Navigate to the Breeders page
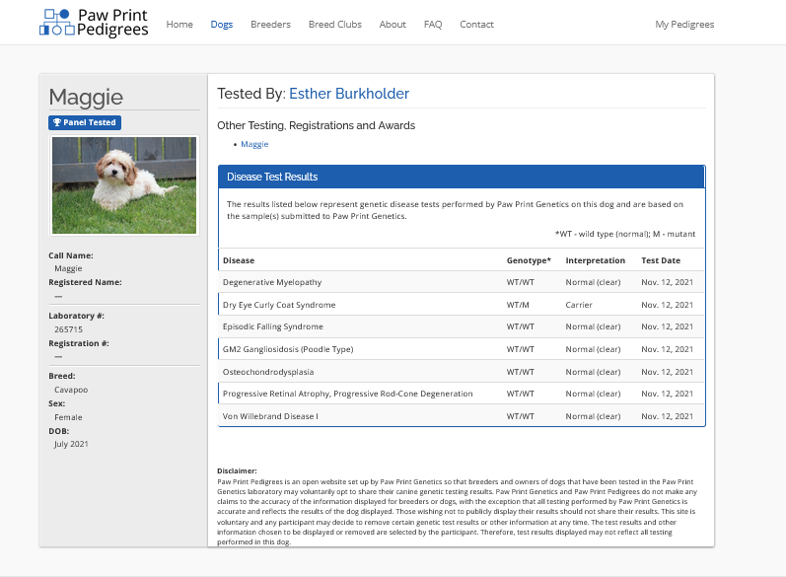The height and width of the screenshot is (577, 786). [x=270, y=25]
